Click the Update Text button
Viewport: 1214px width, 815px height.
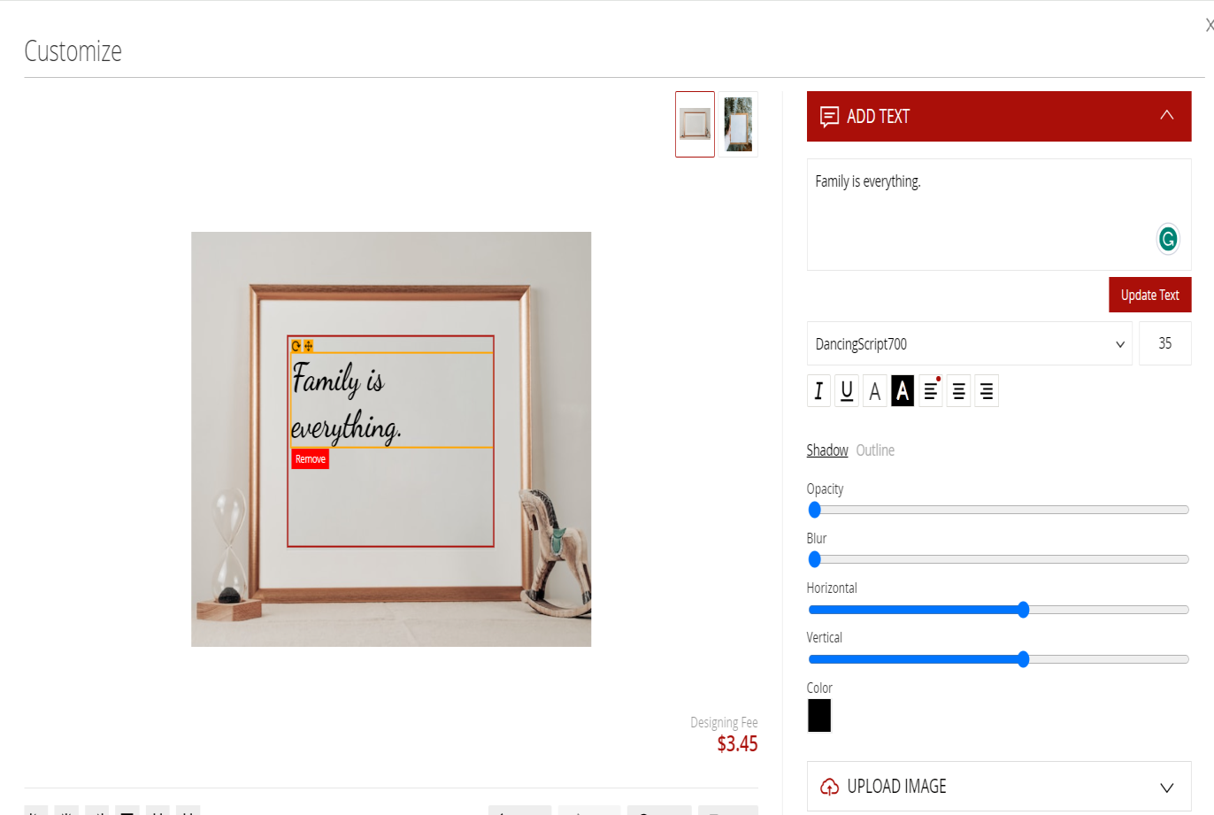pos(1149,295)
